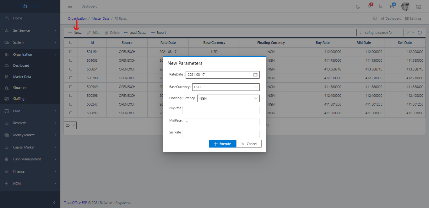This screenshot has width=429, height=208.
Task: Collapse sidebar using bottom arrow
Action: click(x=54, y=203)
